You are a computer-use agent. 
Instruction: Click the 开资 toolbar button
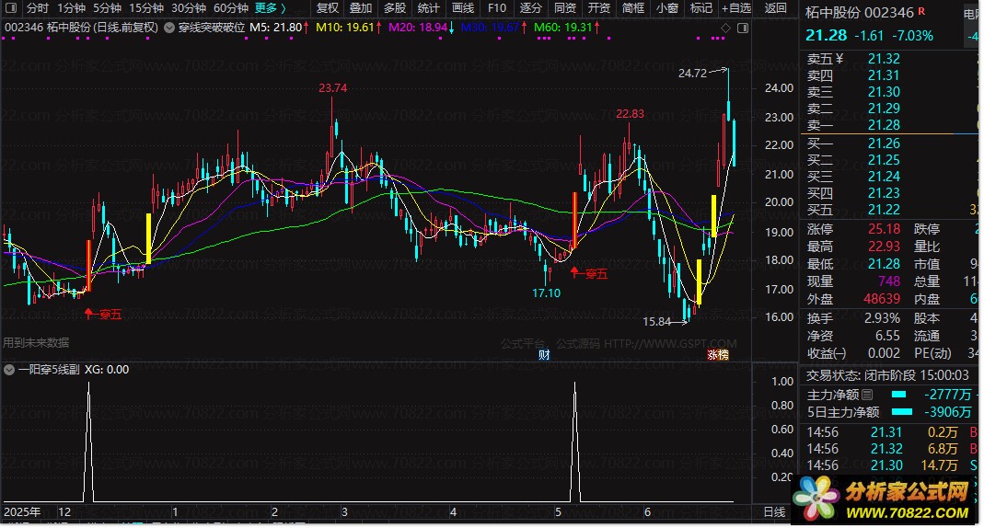pos(598,8)
